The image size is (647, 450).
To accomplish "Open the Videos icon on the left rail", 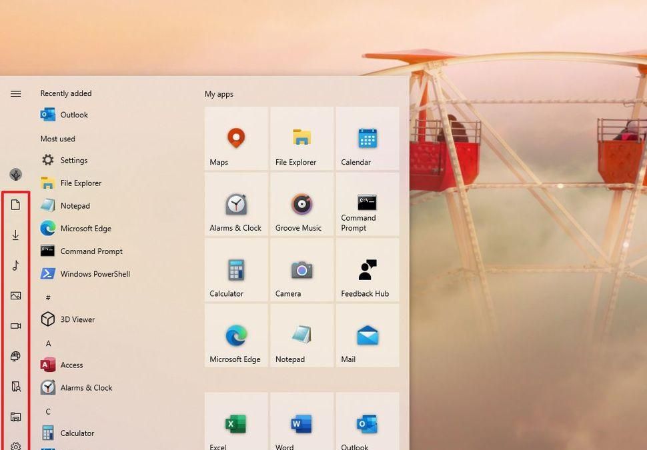I will tap(15, 325).
